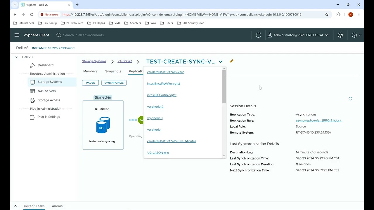Click the green replication status checkmark

coord(141,120)
